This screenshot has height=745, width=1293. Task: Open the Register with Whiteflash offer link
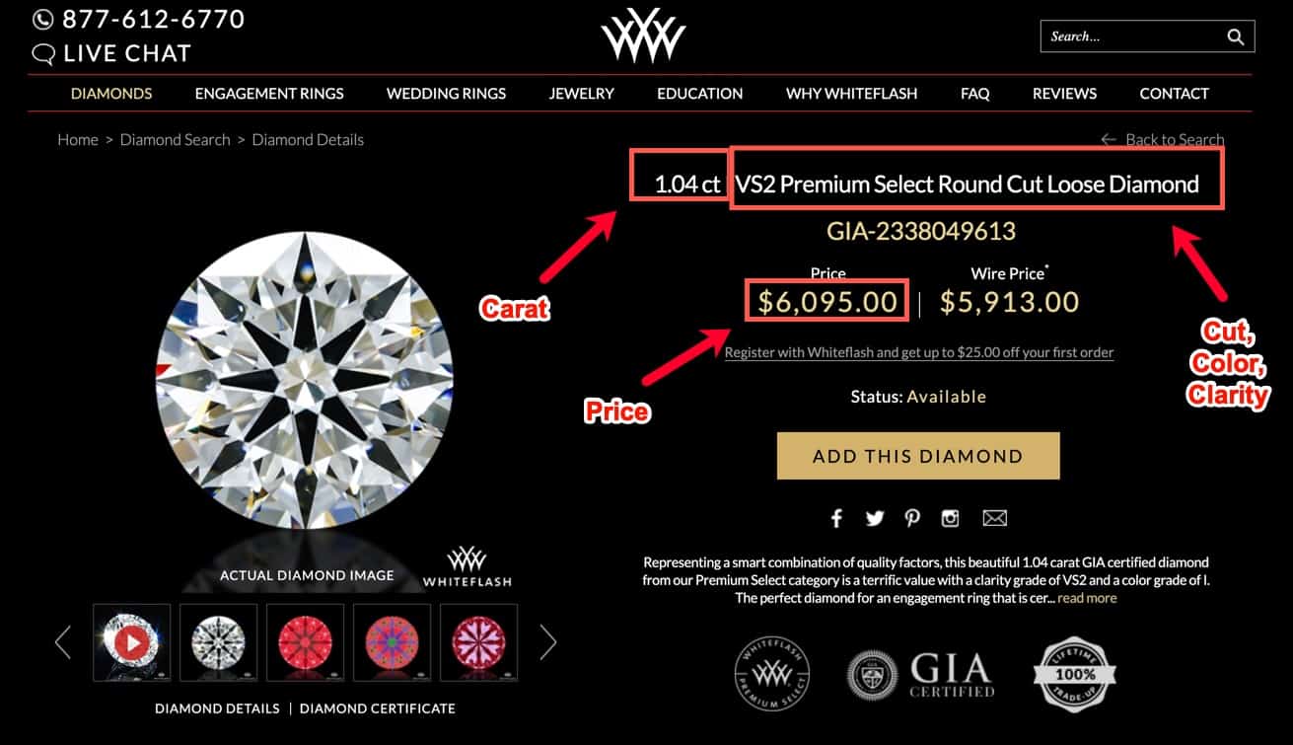click(918, 352)
